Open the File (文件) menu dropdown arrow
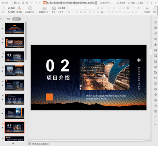The height and width of the screenshot is (146, 158). pos(11,3)
